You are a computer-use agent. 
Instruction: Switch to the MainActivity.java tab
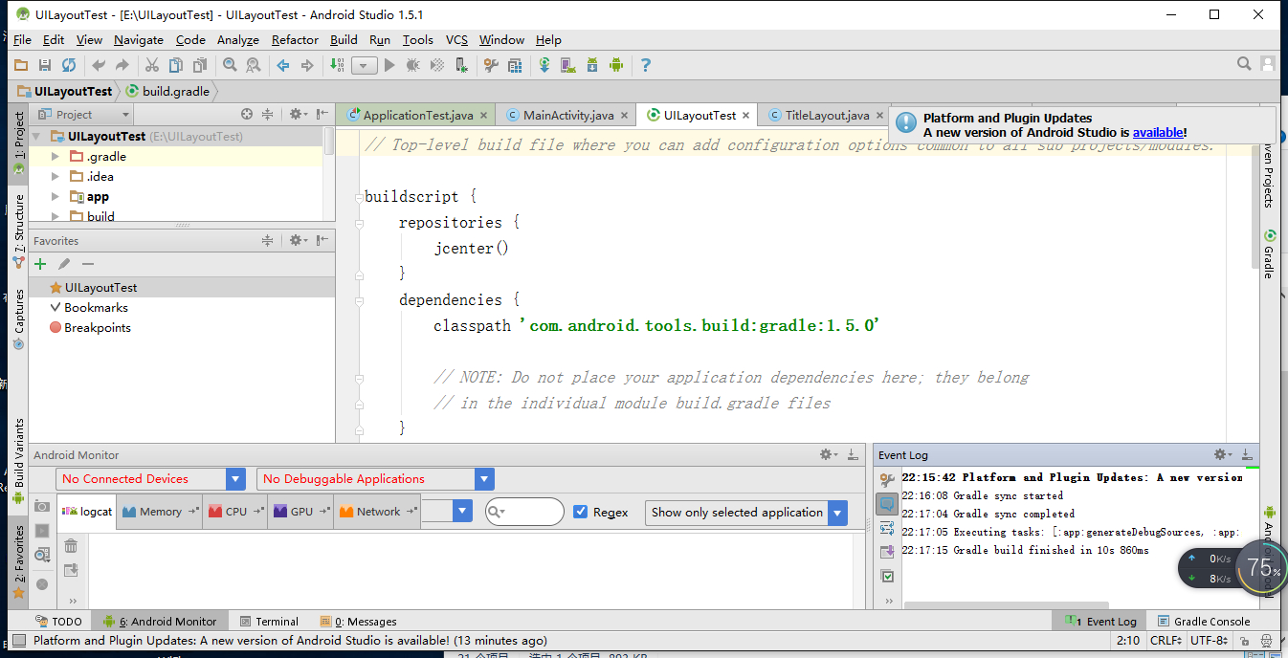[x=567, y=115]
